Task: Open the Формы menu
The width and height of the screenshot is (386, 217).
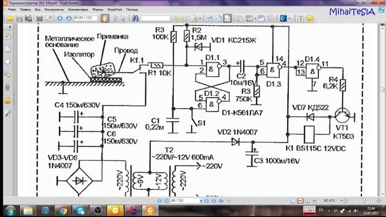Action: pyautogui.click(x=98, y=10)
